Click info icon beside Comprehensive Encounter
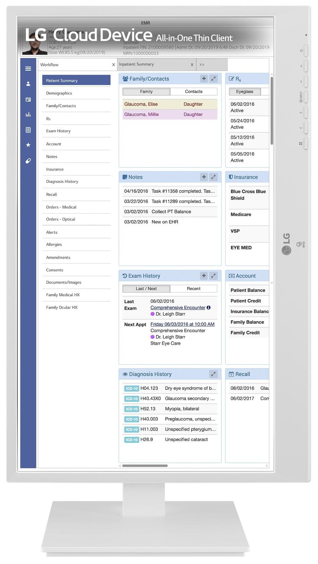 point(209,307)
